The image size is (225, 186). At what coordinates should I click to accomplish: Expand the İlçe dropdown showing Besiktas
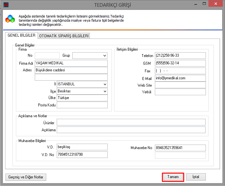click(105, 91)
